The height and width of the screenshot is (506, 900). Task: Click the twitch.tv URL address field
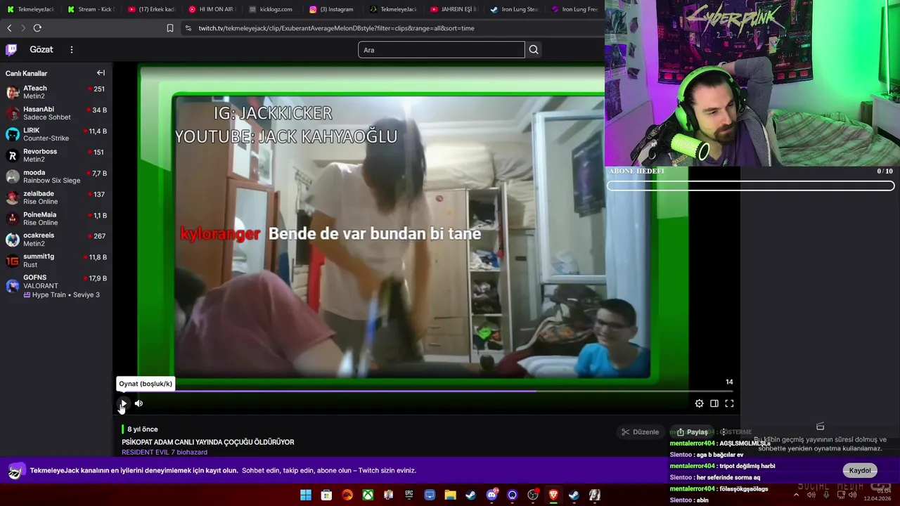(336, 28)
